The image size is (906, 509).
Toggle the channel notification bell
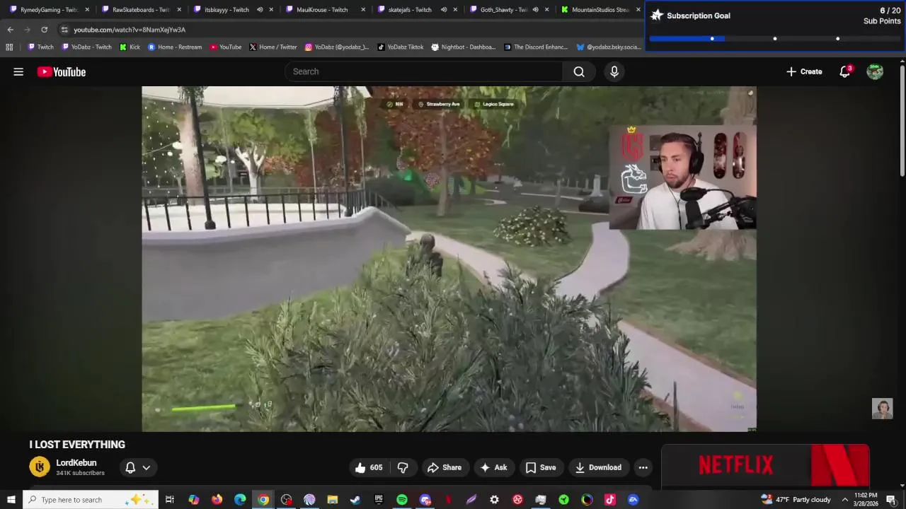pos(130,467)
